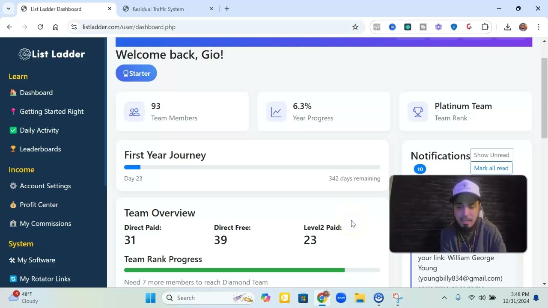Click the Team Rank Progress green bar
Image resolution: width=548 pixels, height=308 pixels.
234,270
